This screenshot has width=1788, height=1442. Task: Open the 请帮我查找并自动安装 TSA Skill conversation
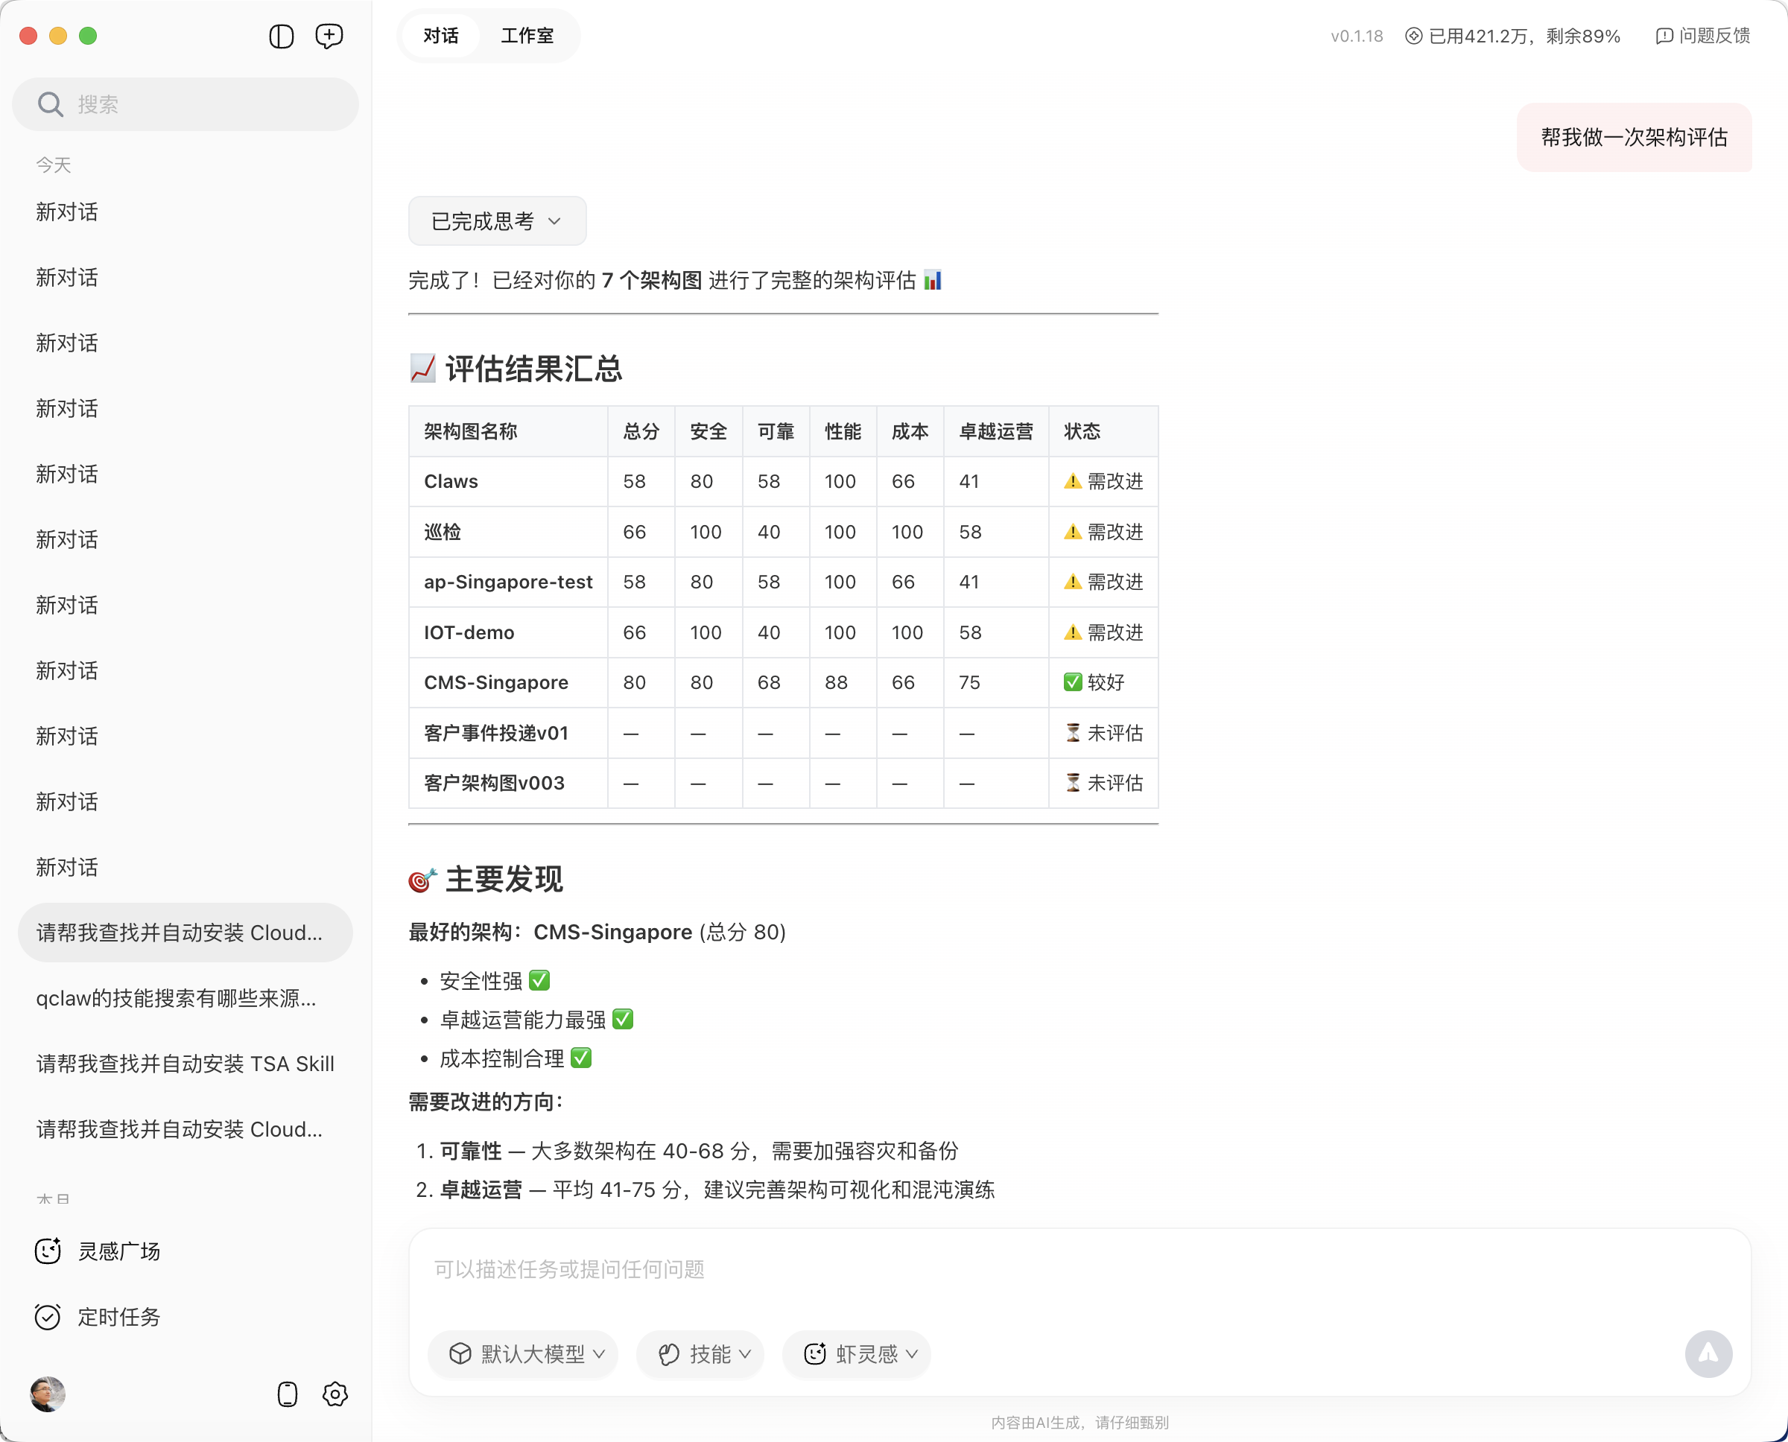[x=185, y=1064]
